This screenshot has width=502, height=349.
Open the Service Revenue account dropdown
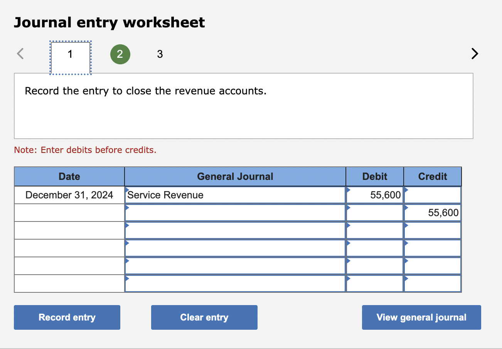127,190
